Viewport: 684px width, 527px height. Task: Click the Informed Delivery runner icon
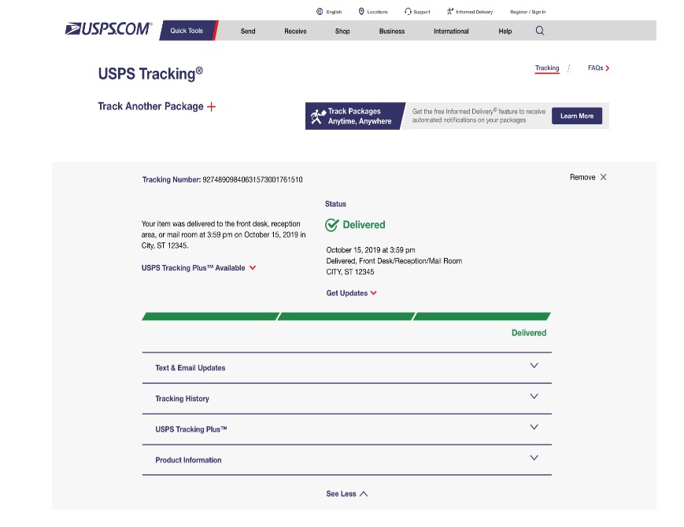coord(450,11)
